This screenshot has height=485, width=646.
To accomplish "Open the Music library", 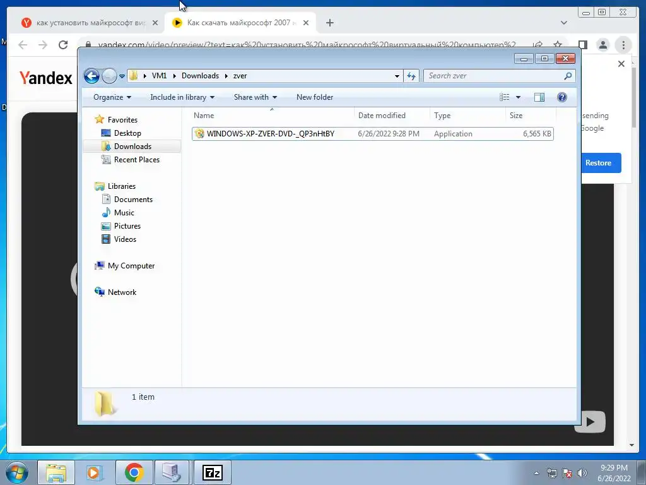I will (x=124, y=212).
